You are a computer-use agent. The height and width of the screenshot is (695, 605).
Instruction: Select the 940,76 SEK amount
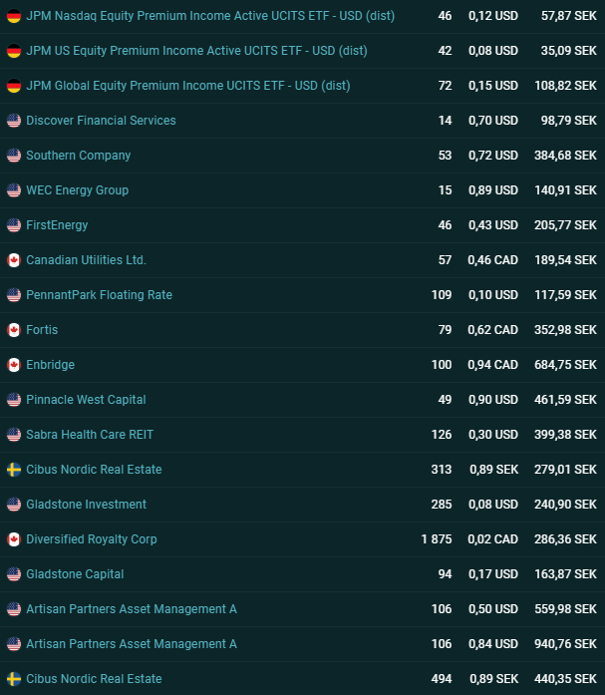[x=565, y=644]
